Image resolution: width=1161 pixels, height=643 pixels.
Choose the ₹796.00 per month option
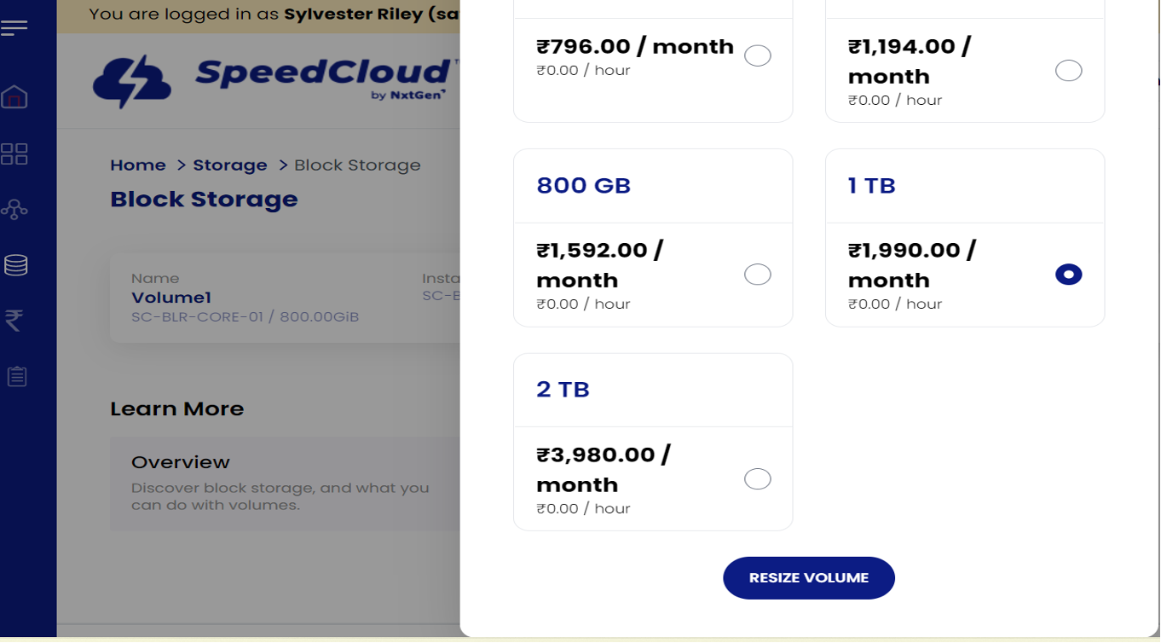tap(757, 55)
